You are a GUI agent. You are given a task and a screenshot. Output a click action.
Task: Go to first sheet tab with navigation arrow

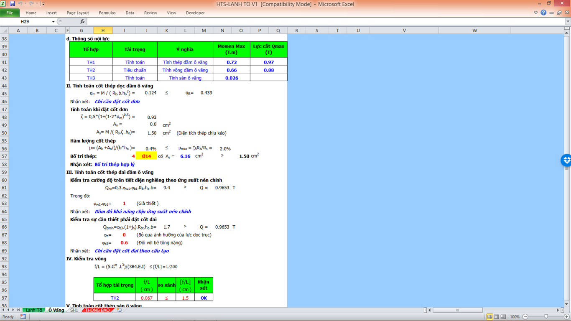point(3,310)
